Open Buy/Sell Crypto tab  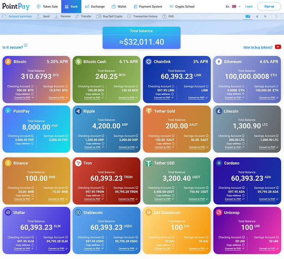109,16
